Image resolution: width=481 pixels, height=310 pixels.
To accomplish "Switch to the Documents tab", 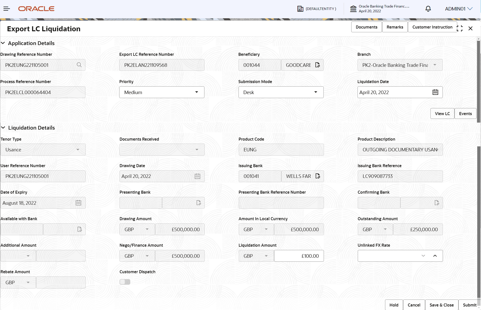I will [x=366, y=27].
